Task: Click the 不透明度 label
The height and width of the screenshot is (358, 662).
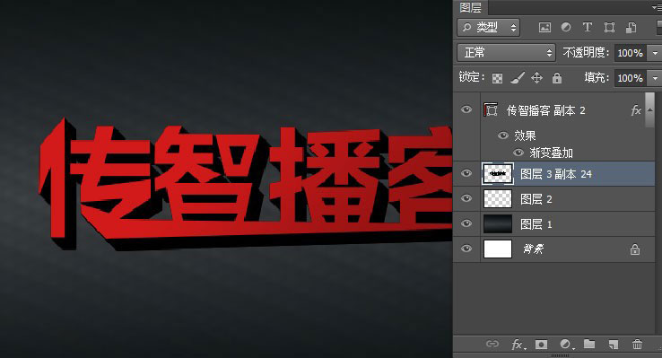Action: (x=587, y=53)
